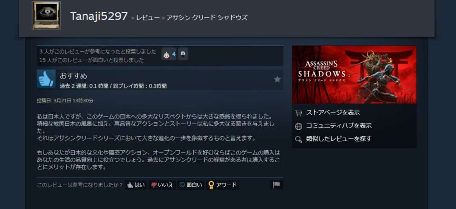The height and width of the screenshot is (209, 456).
Task: Click the magnifier search icon
Action: pyautogui.click(x=299, y=139)
